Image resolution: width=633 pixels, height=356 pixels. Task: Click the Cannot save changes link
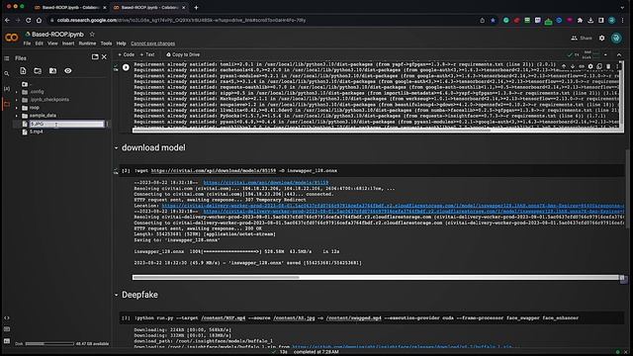coord(152,44)
